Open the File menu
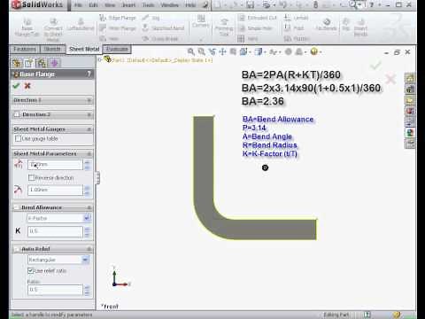Screen dimensions: 425x319 tap(78, 5)
